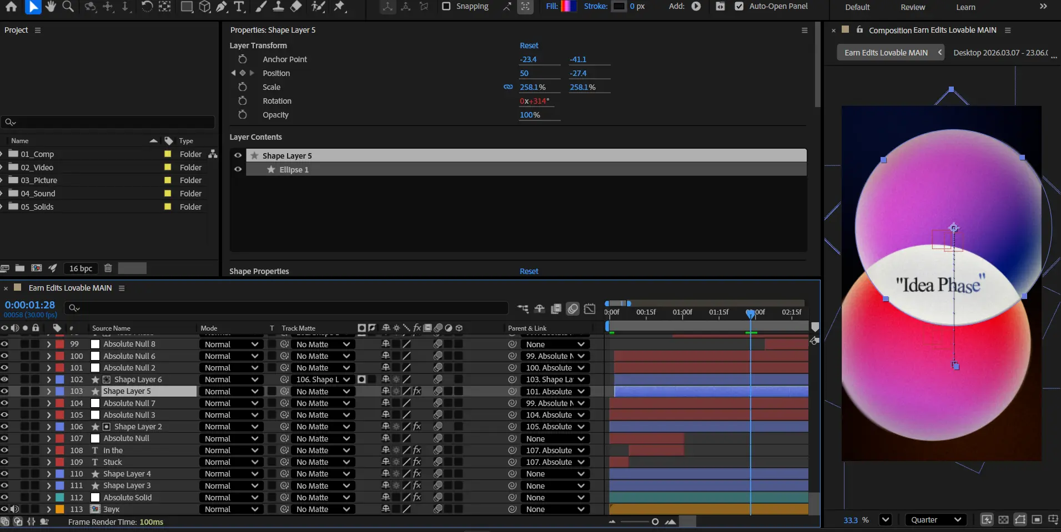Screen dimensions: 1061x532
Task: Expand the 01_Comp folder
Action: [x=2, y=154]
